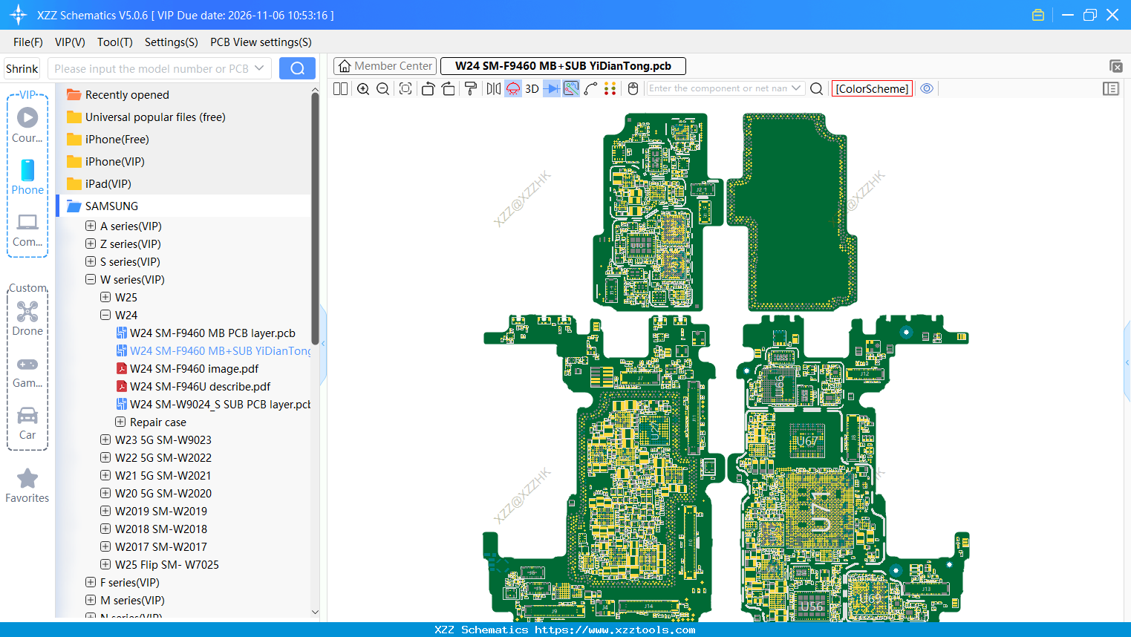Open the Tool(T) menu

114,42
